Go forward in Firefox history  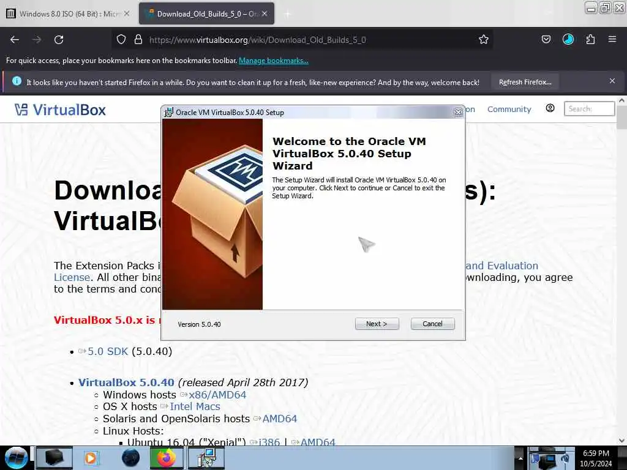tap(36, 40)
